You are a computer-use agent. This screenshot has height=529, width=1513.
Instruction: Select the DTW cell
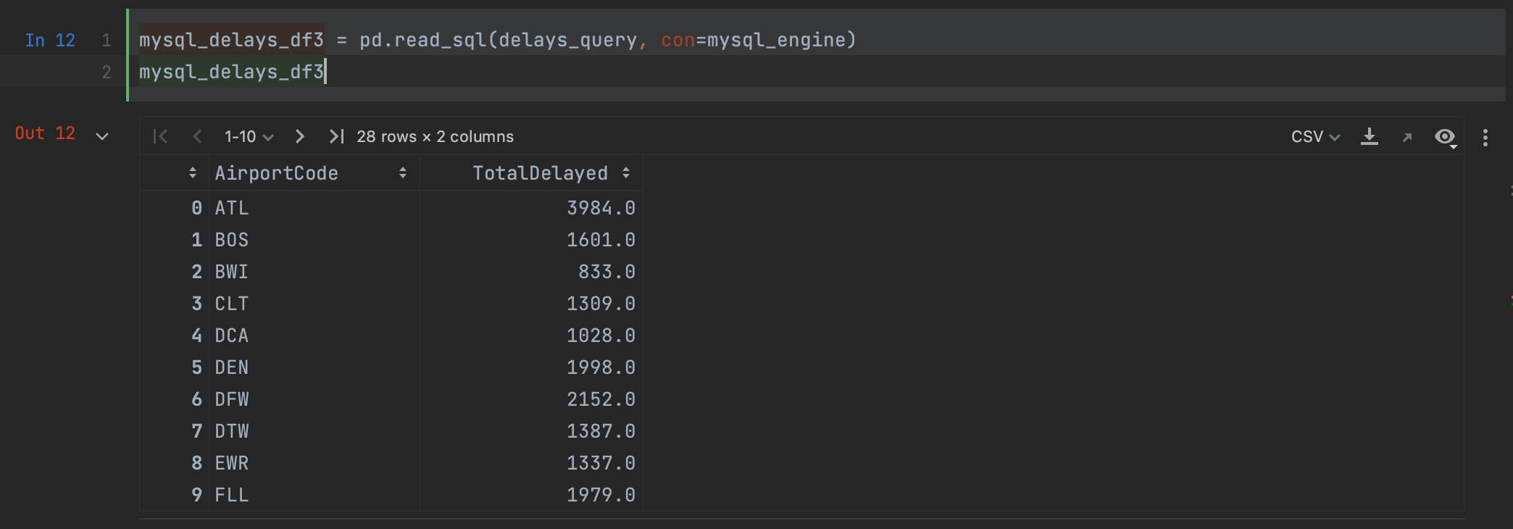314,431
